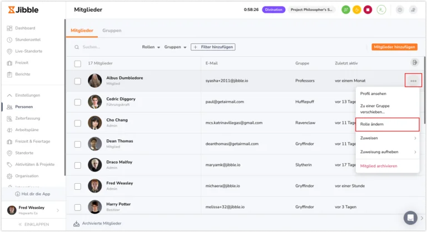Click the export icon above the table
This screenshot has height=232, width=427.
point(414,63)
